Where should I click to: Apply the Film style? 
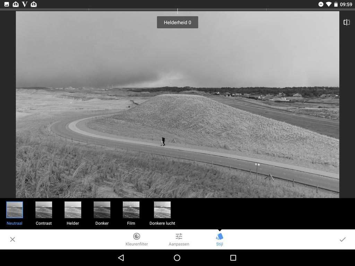click(x=131, y=209)
